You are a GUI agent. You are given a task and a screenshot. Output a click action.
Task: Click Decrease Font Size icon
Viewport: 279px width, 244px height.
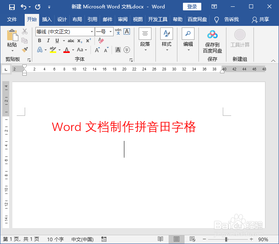(106, 50)
